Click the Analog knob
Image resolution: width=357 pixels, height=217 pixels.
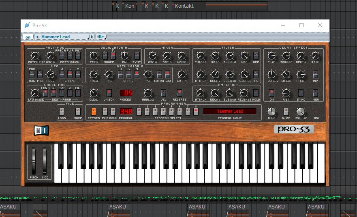click(x=148, y=93)
